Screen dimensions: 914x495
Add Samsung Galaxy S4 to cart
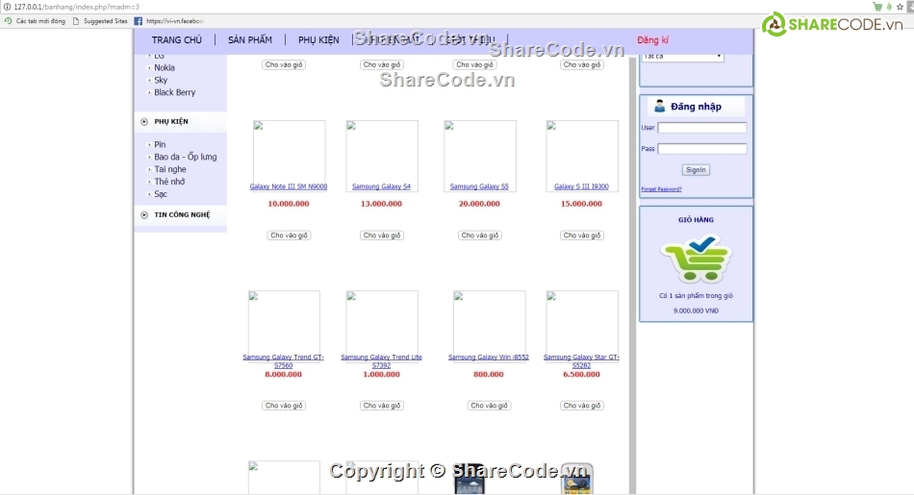pyautogui.click(x=382, y=235)
